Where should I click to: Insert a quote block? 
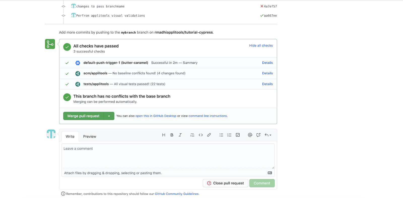click(x=192, y=135)
